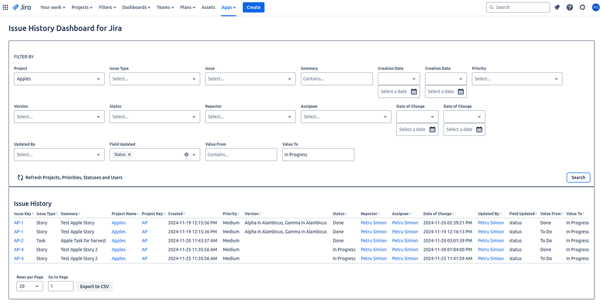Expand the Issue dropdown

point(250,79)
